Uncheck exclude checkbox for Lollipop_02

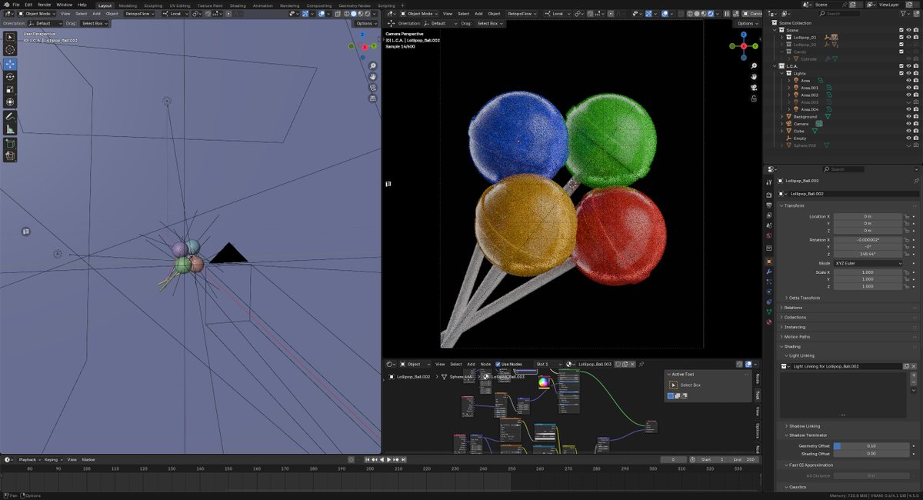tap(901, 44)
